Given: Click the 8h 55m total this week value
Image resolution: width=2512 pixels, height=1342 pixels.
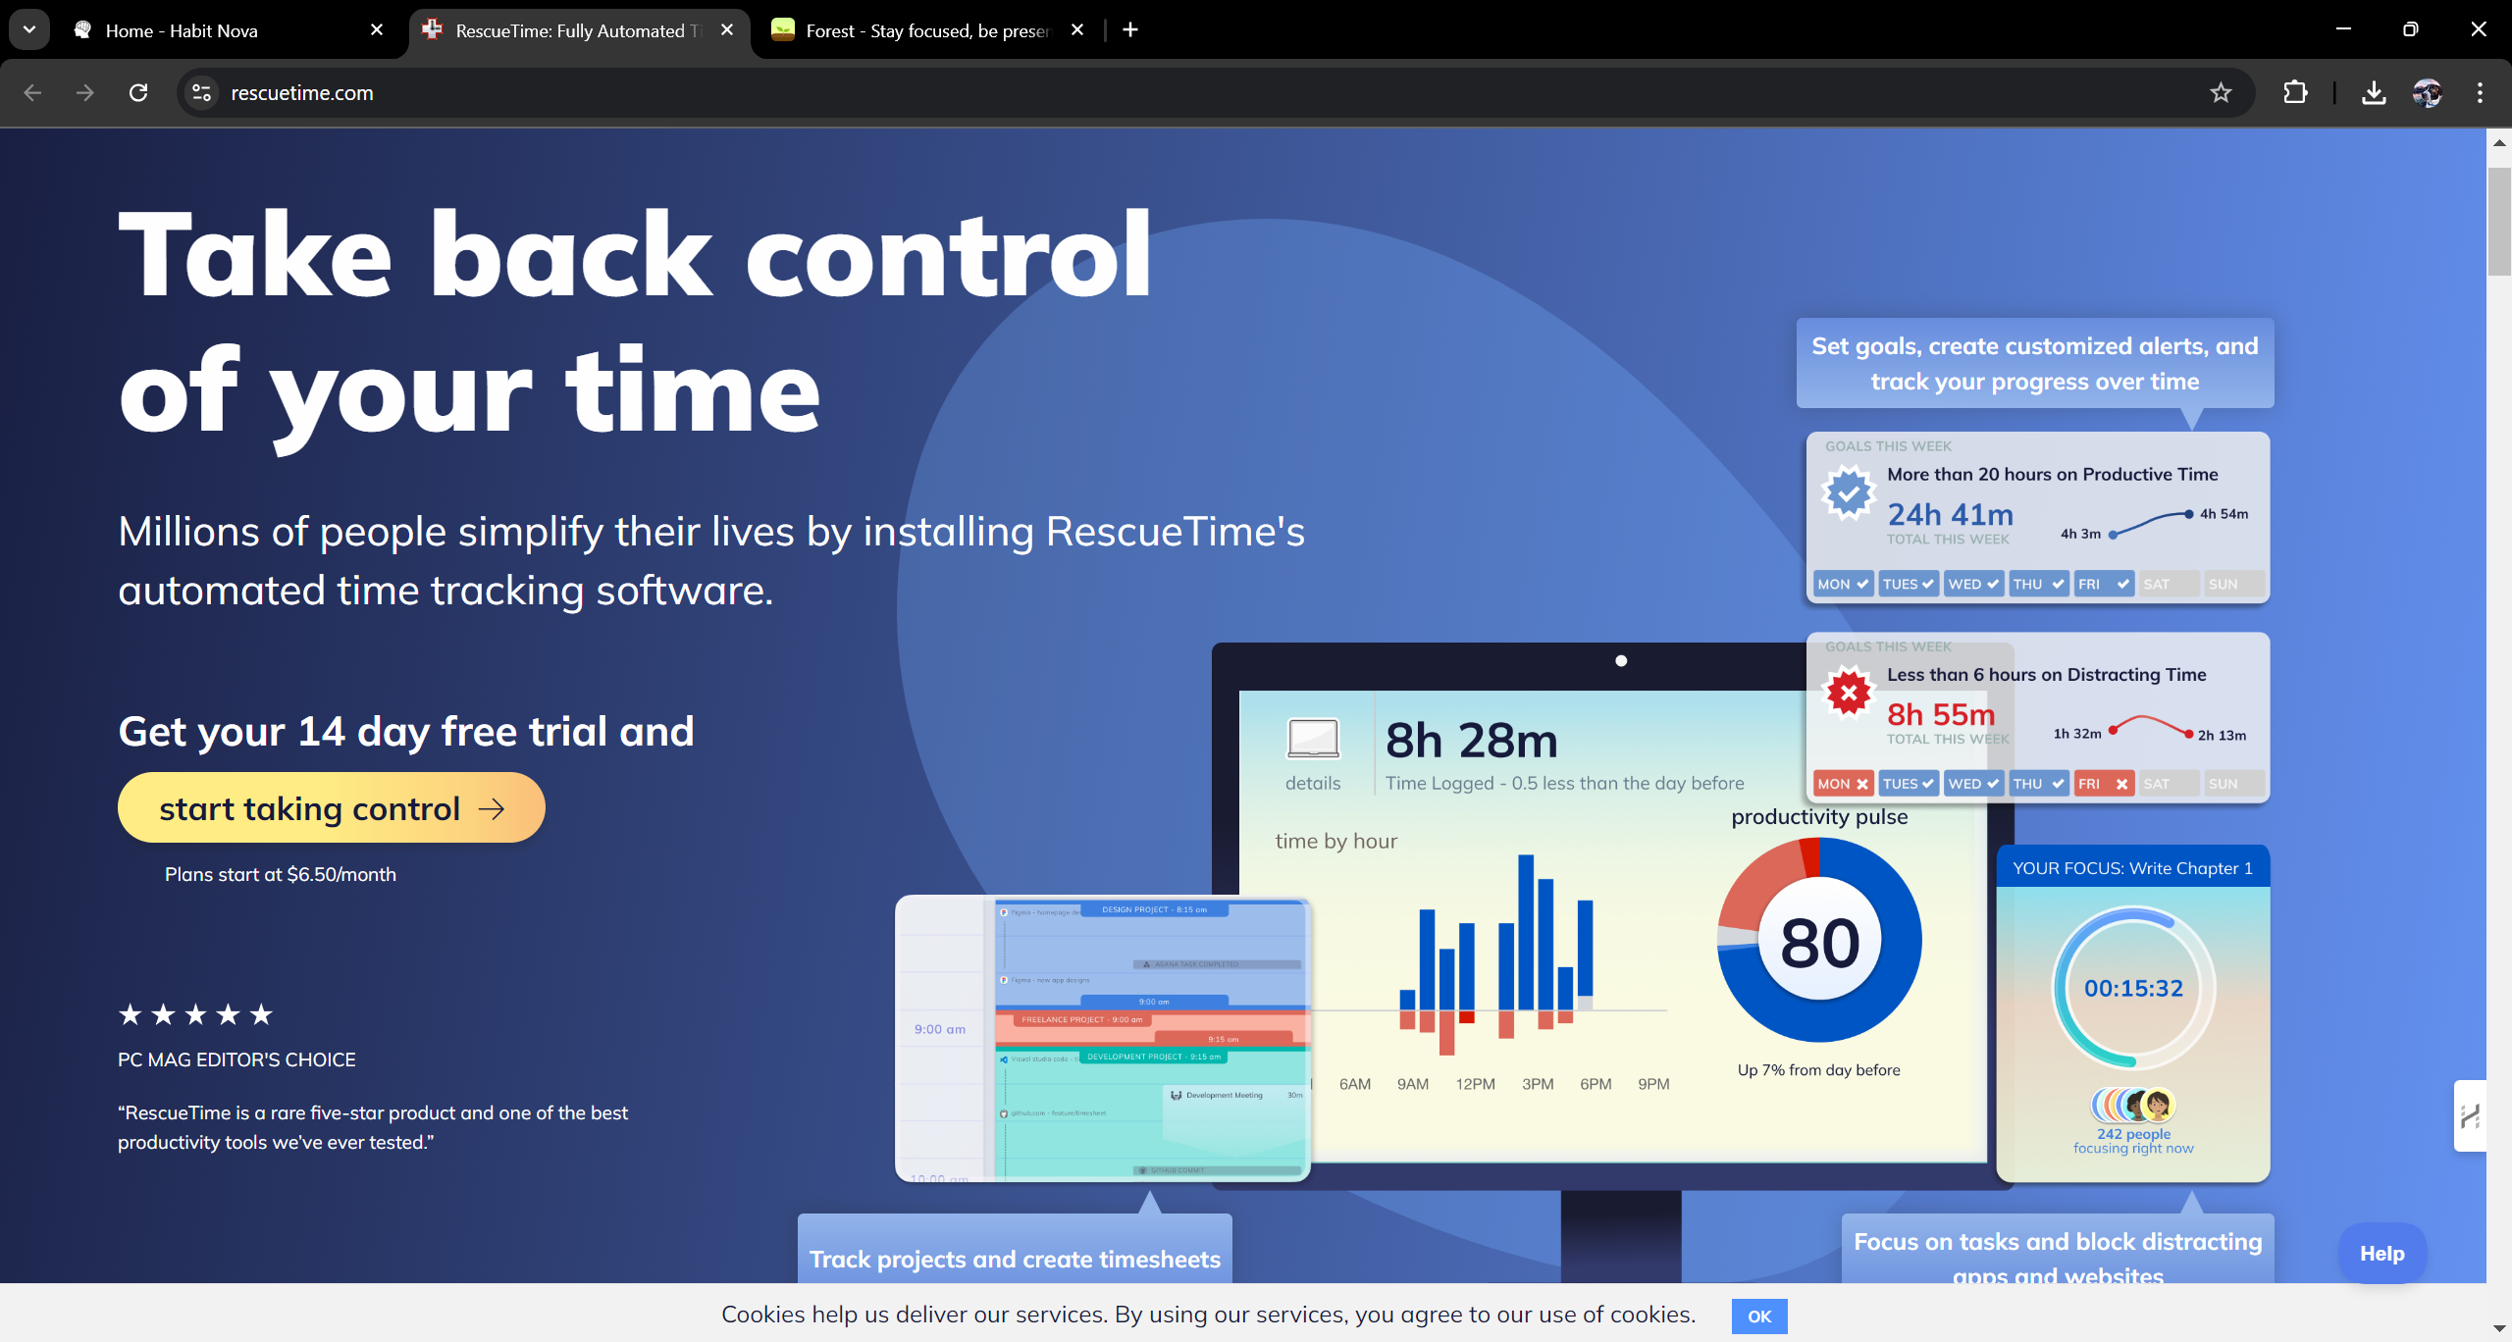Looking at the screenshot, I should pos(1941,714).
